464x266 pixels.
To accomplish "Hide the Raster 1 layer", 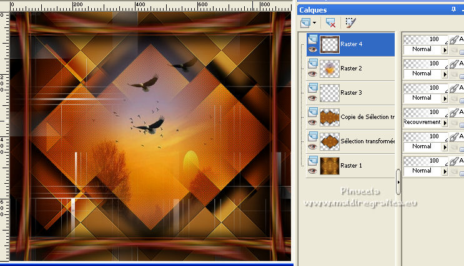I will click(312, 171).
